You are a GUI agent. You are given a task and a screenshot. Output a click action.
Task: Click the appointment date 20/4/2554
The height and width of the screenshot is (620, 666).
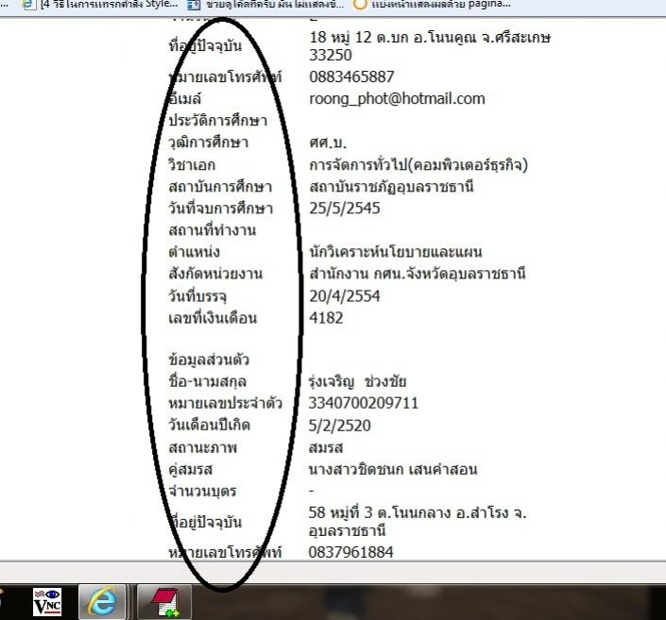(345, 295)
